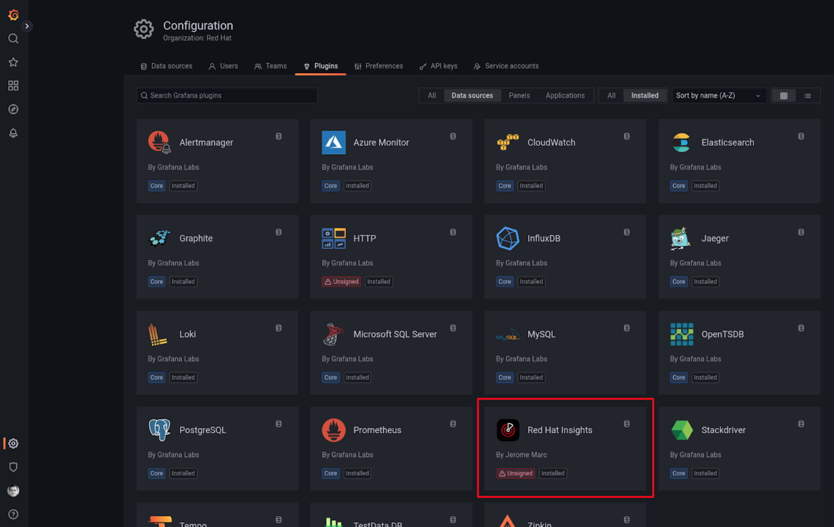Image resolution: width=834 pixels, height=527 pixels.
Task: Select the Installed state filter
Action: click(644, 95)
